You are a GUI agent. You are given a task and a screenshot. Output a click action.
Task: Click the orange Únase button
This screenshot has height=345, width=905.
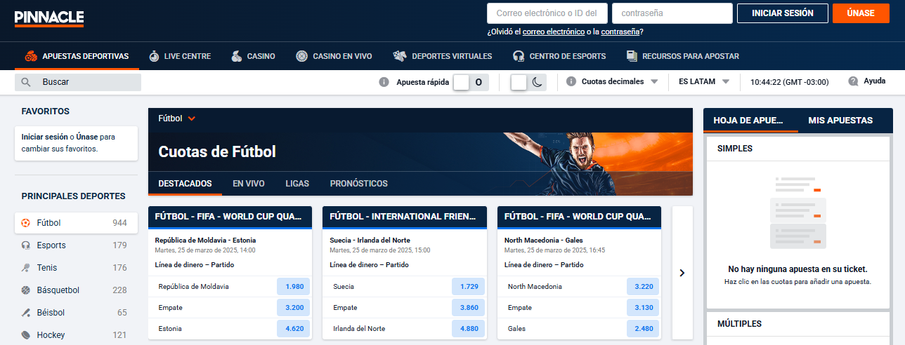(x=860, y=13)
